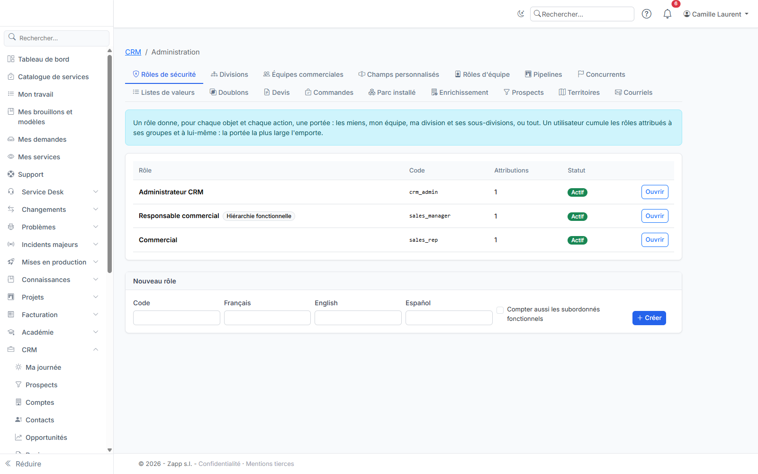Click the Mes services eye icon

11,156
